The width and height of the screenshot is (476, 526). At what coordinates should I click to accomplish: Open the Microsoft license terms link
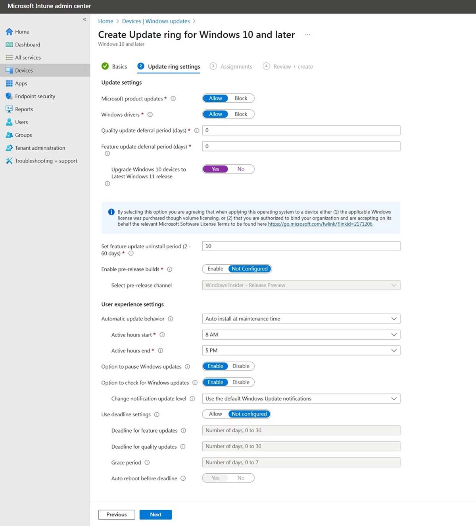(320, 224)
